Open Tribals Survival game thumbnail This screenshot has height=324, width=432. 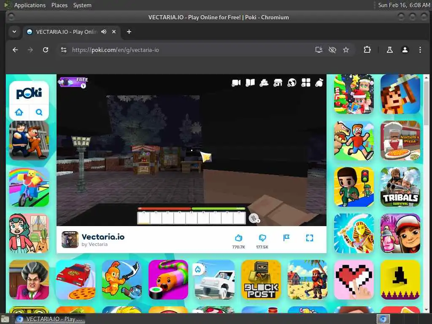click(400, 187)
